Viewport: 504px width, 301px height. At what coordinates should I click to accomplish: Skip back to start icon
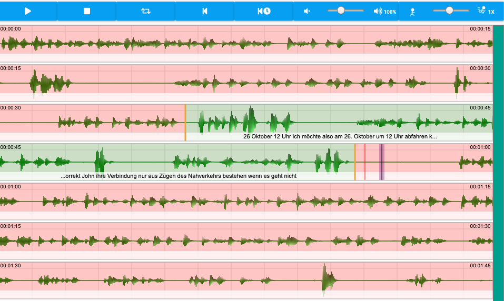click(205, 11)
